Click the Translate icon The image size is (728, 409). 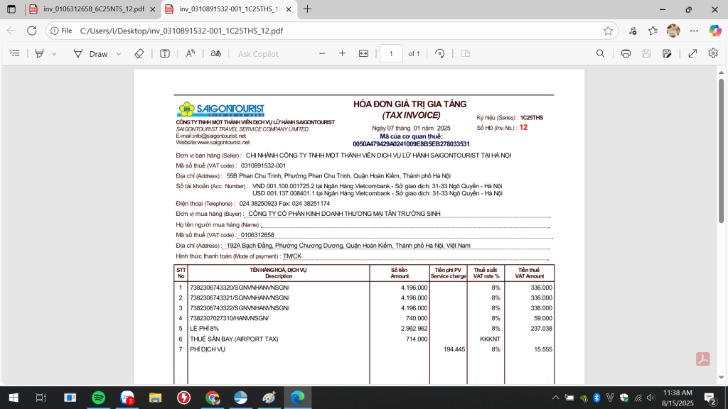(215, 53)
